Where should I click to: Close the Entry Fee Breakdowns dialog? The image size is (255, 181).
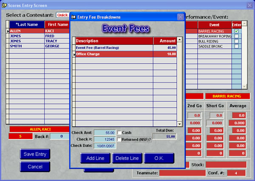[180, 17]
